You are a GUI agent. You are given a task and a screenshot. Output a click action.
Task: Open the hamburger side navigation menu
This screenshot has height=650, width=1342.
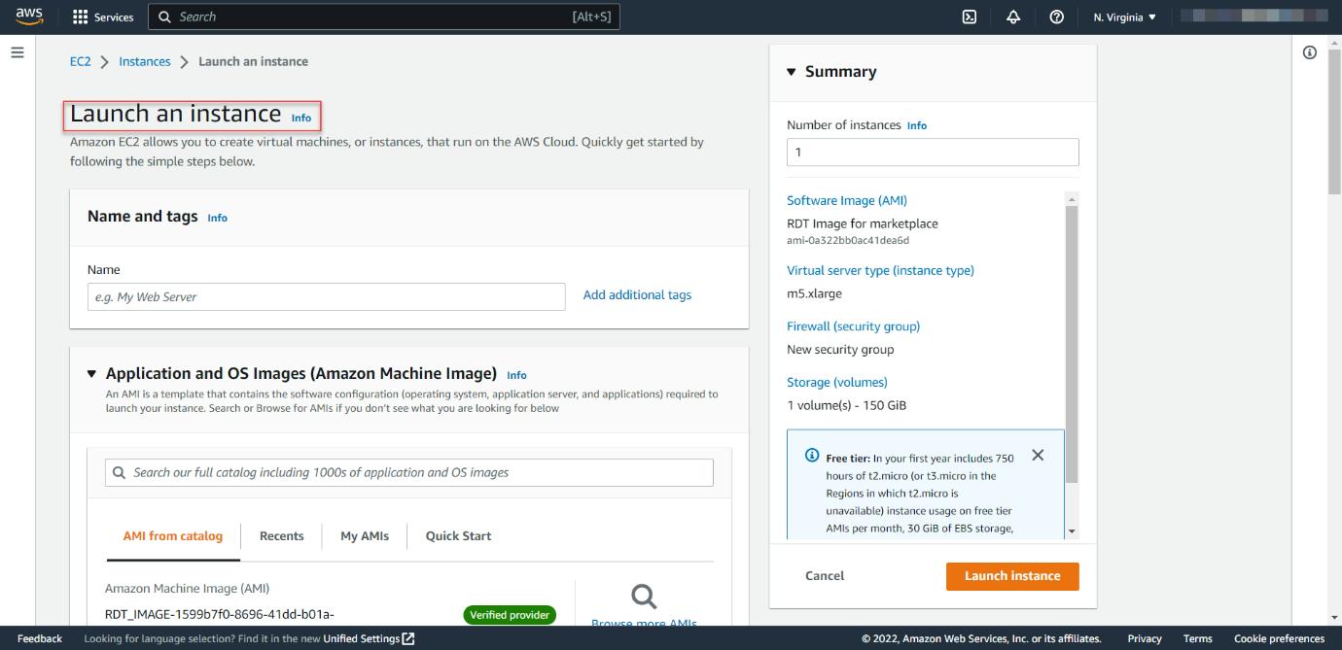[x=17, y=52]
